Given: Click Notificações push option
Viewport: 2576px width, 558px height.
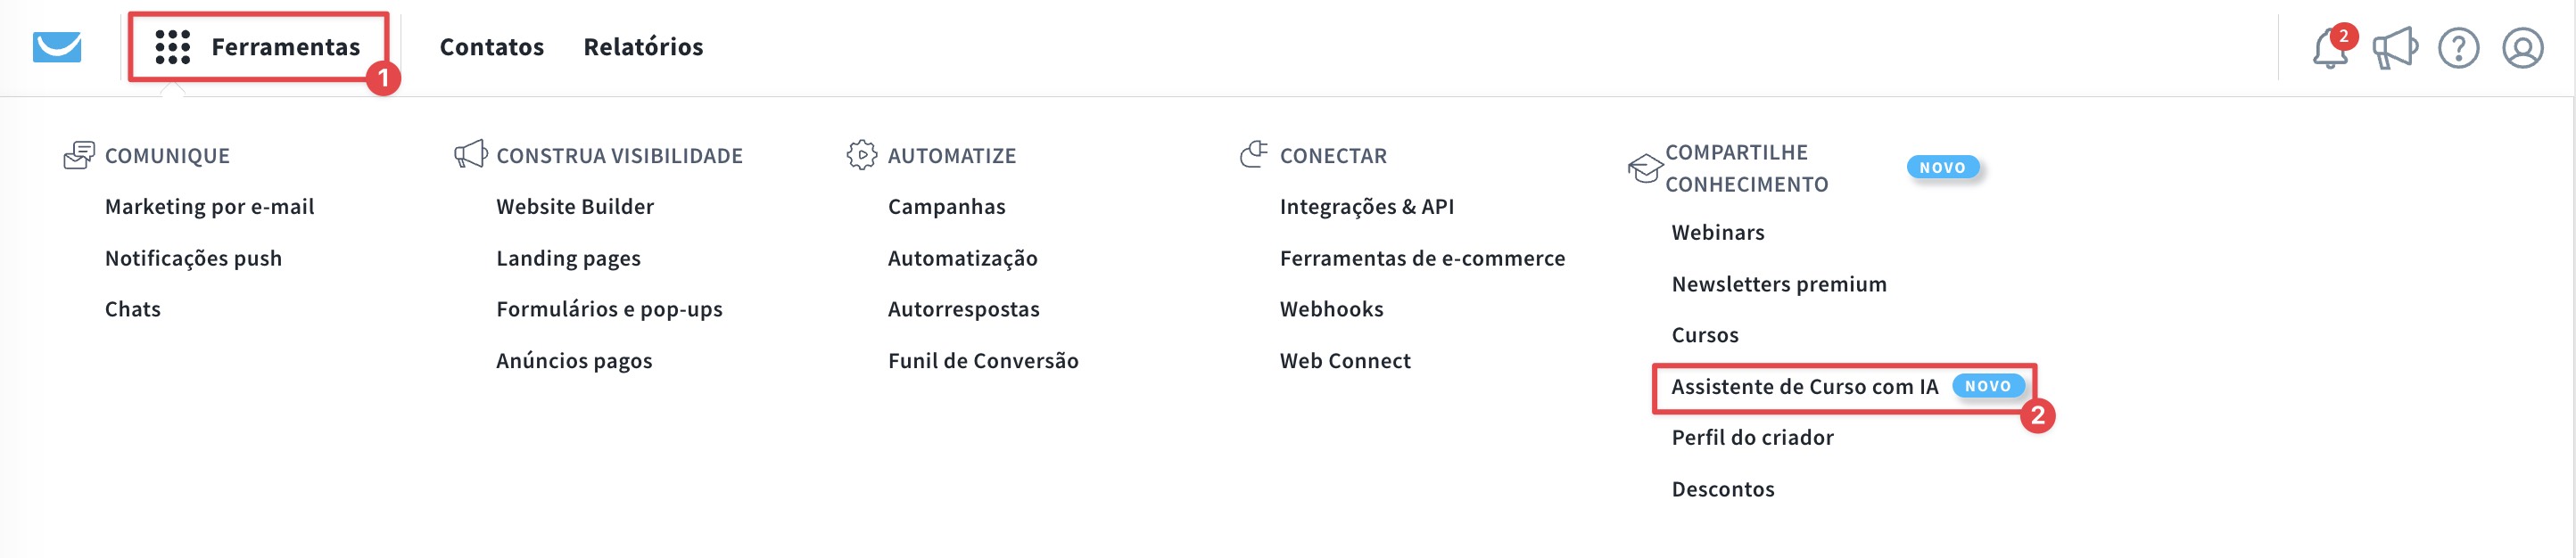Looking at the screenshot, I should click(193, 258).
